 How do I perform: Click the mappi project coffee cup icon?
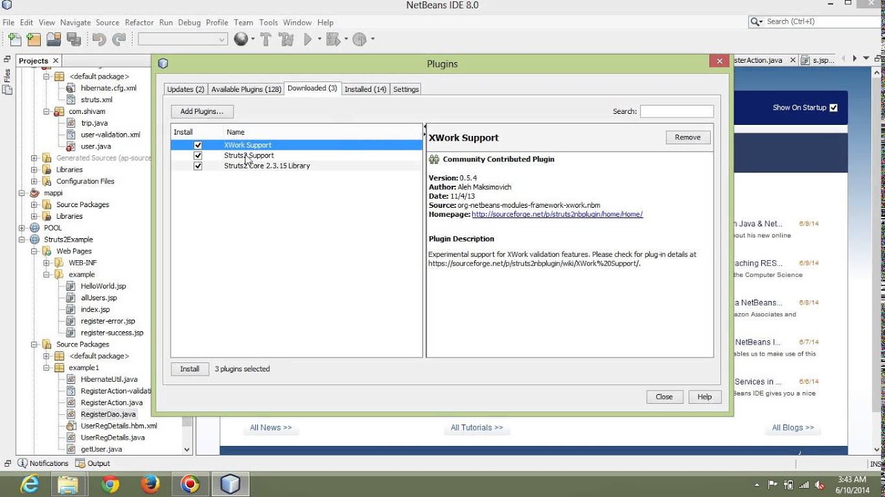pos(35,193)
